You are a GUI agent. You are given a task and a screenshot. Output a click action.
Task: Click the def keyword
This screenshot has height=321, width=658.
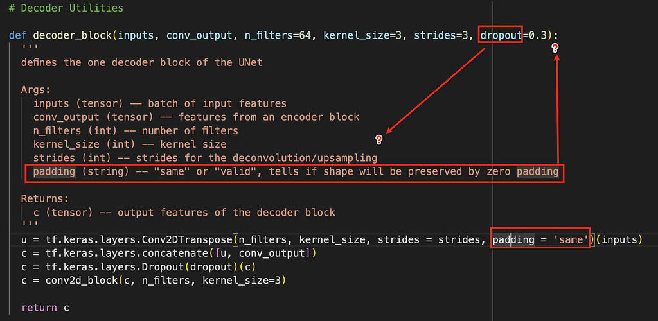17,35
